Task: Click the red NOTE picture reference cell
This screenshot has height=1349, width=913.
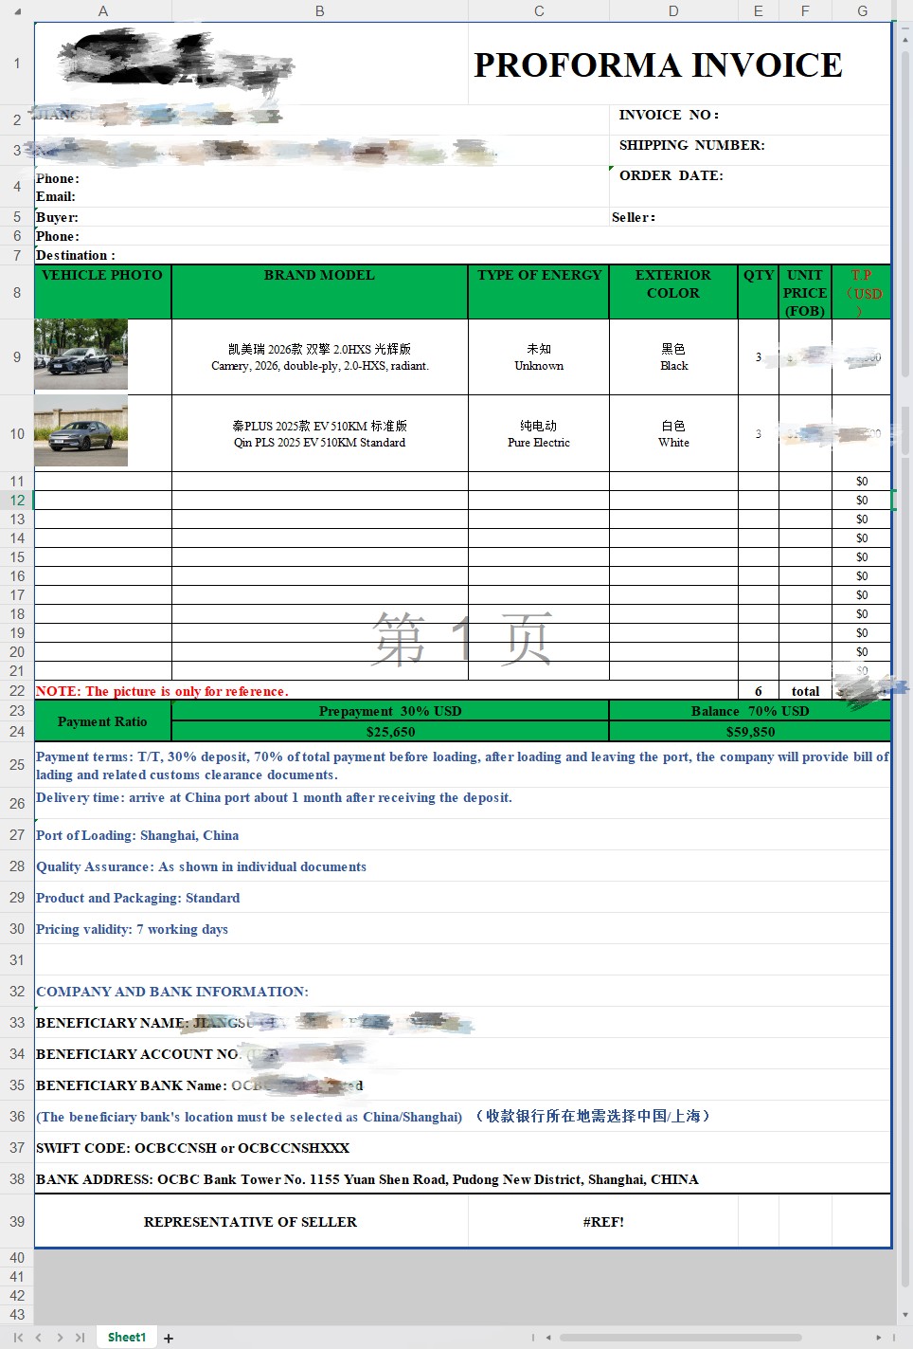Action: pyautogui.click(x=385, y=691)
